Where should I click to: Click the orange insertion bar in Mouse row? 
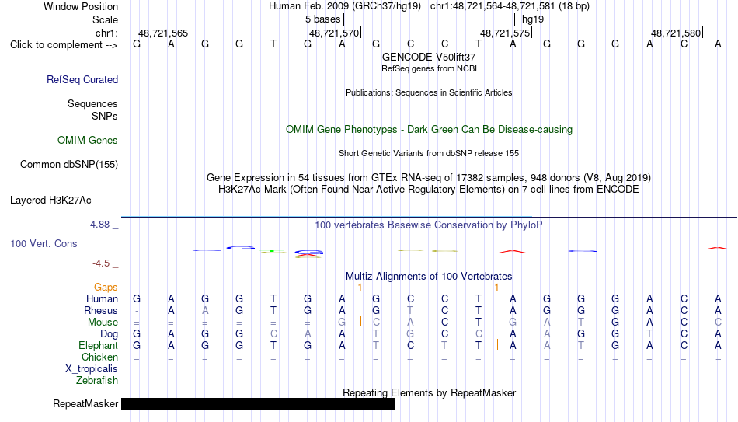click(x=360, y=323)
